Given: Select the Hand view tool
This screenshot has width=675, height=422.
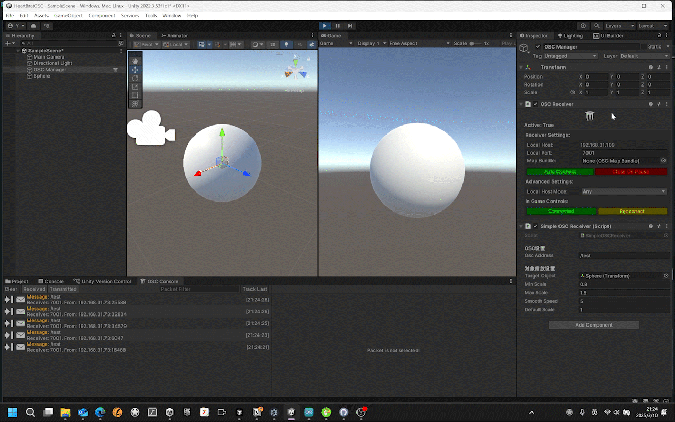Looking at the screenshot, I should point(135,61).
